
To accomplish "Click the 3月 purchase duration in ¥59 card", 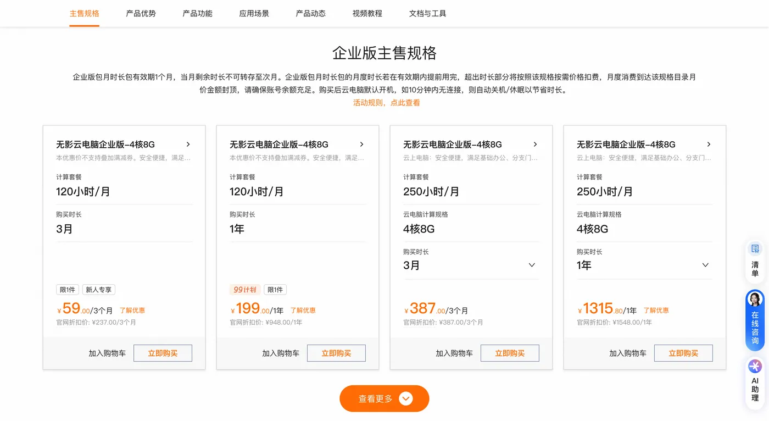I will [x=64, y=229].
